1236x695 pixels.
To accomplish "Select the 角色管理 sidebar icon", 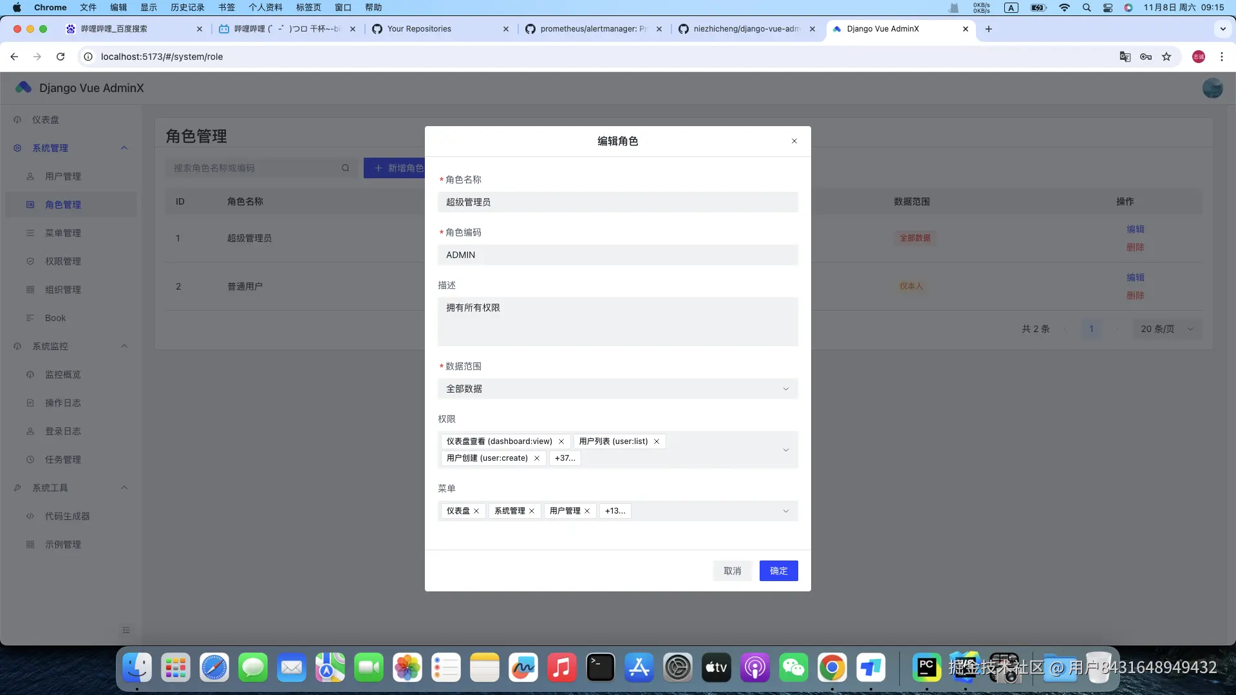I will point(30,205).
